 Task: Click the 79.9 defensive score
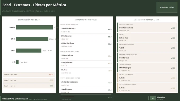110,71
